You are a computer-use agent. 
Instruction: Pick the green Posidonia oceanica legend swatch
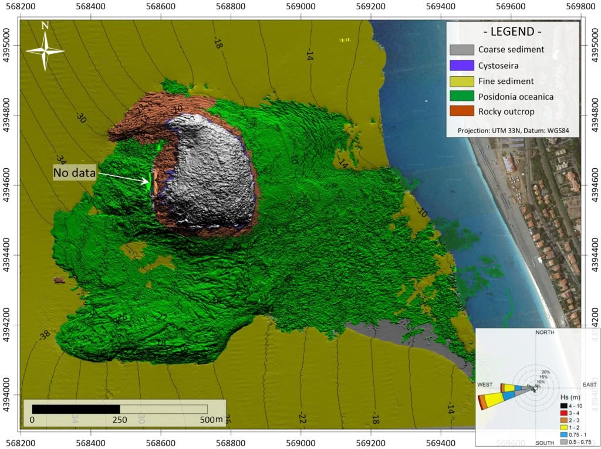[x=461, y=97]
